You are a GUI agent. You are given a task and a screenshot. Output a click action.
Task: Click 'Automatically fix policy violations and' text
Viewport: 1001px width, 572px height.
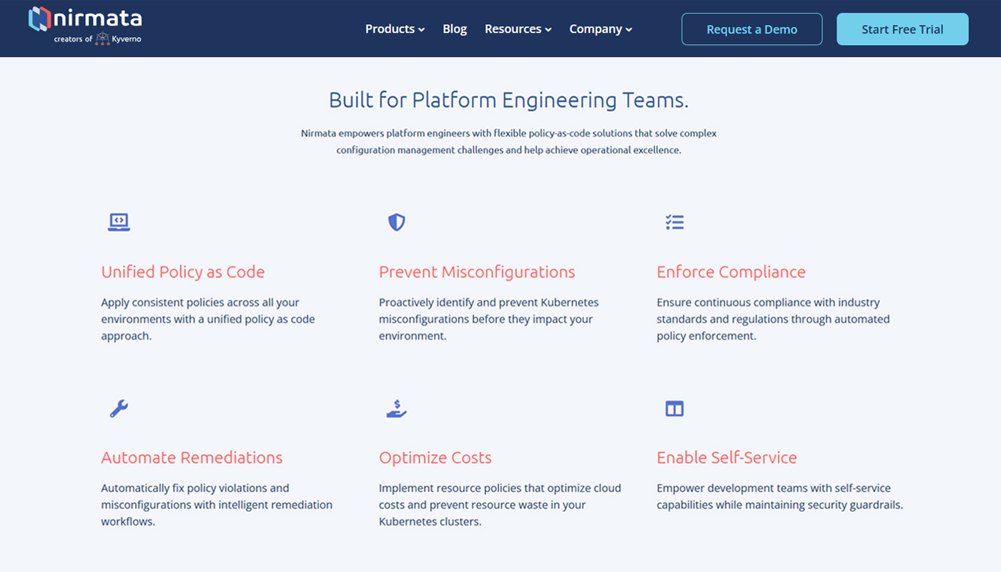coord(195,488)
